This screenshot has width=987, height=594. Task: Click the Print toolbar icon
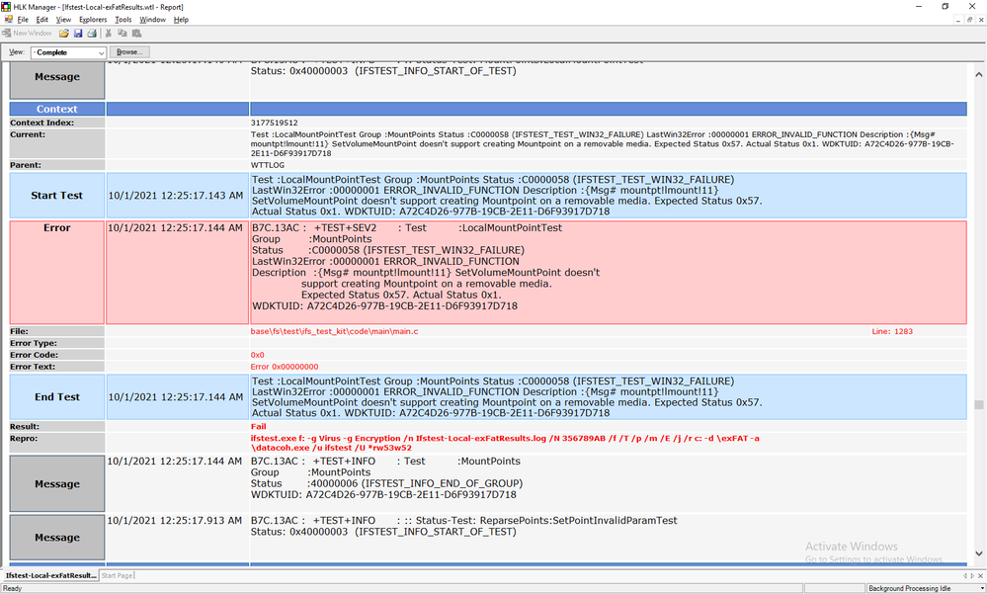(92, 34)
